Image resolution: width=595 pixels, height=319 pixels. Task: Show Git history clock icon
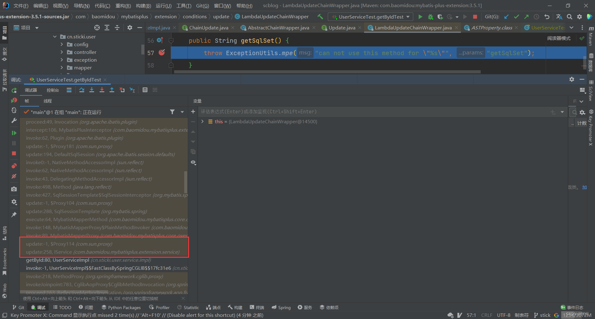(x=536, y=17)
